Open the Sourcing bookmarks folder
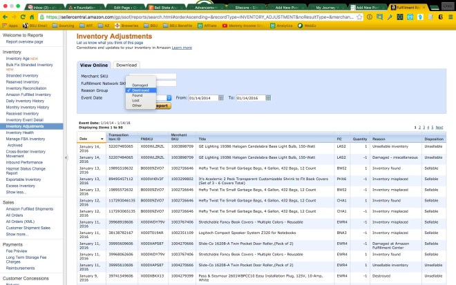The image size is (456, 285). tap(63, 26)
